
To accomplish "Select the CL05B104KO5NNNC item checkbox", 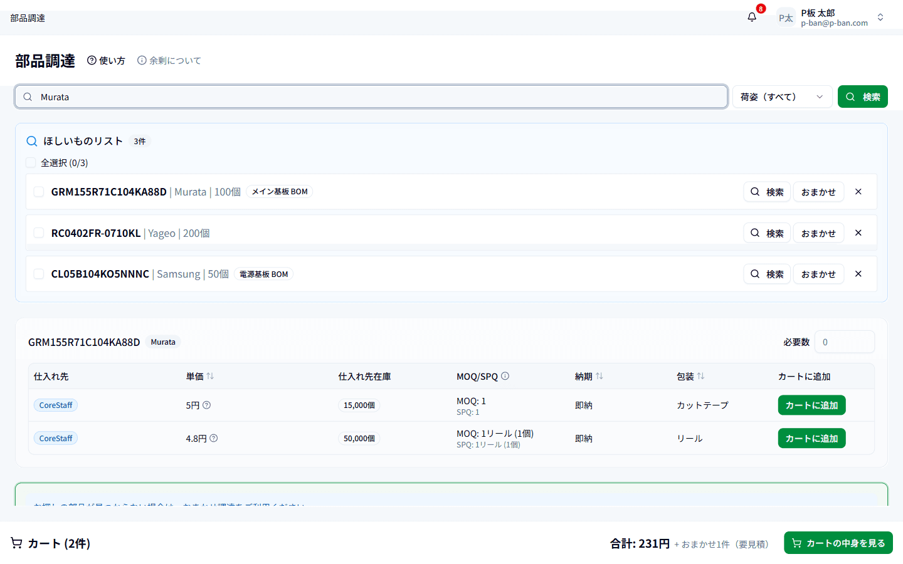I will 39,274.
